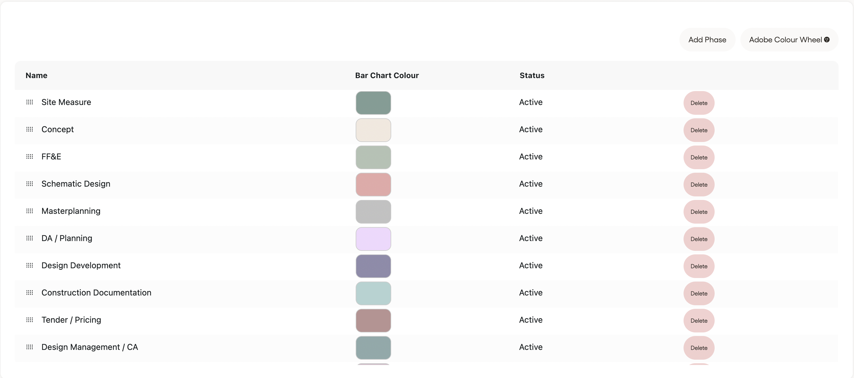Select the Schematic Design name text
The width and height of the screenshot is (854, 378).
coord(75,184)
